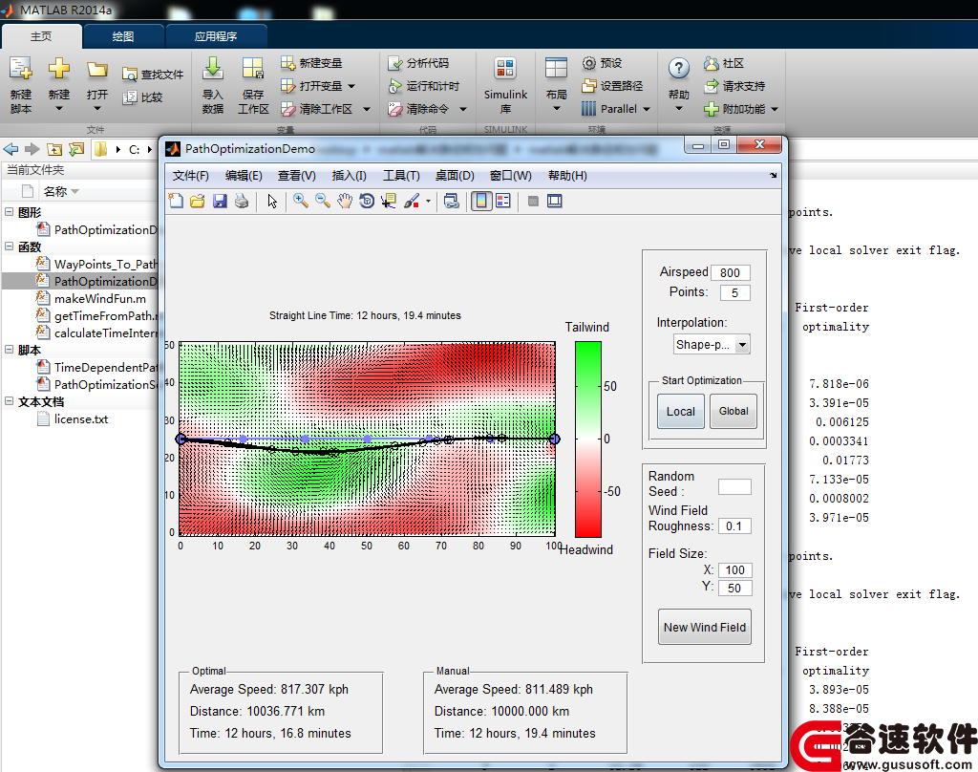Click the Tailwind/Headwind colorbar
This screenshot has width=978, height=772.
(x=587, y=440)
